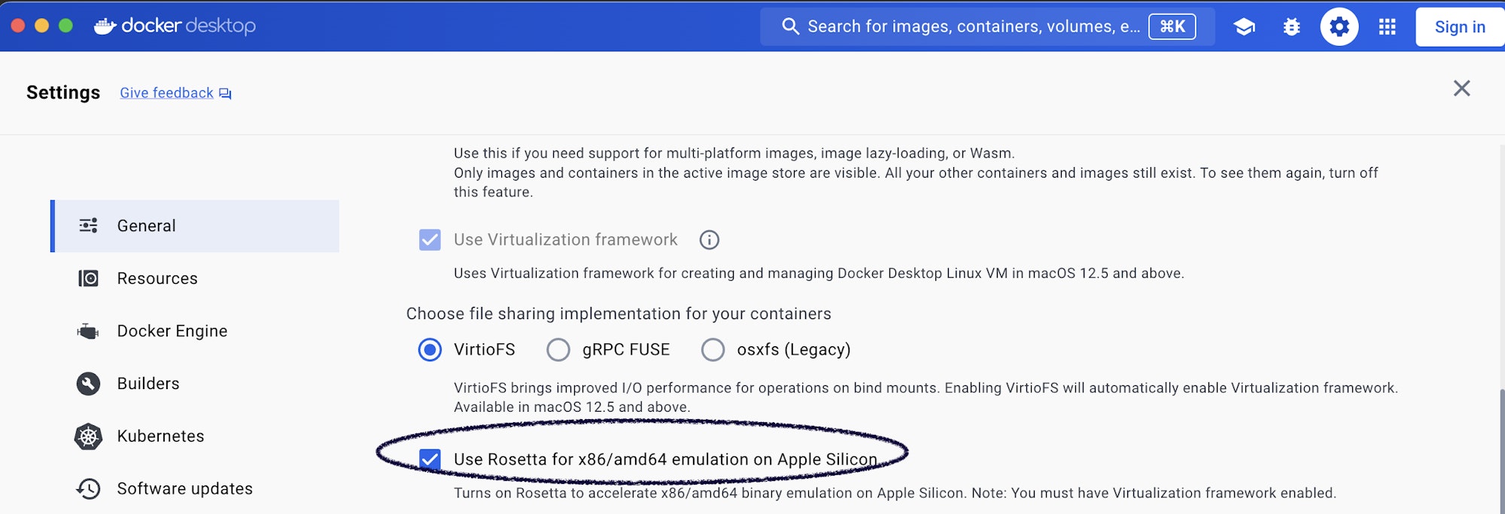Open Kubernetes settings
Viewport: 1505px width, 514px height.
195,436
